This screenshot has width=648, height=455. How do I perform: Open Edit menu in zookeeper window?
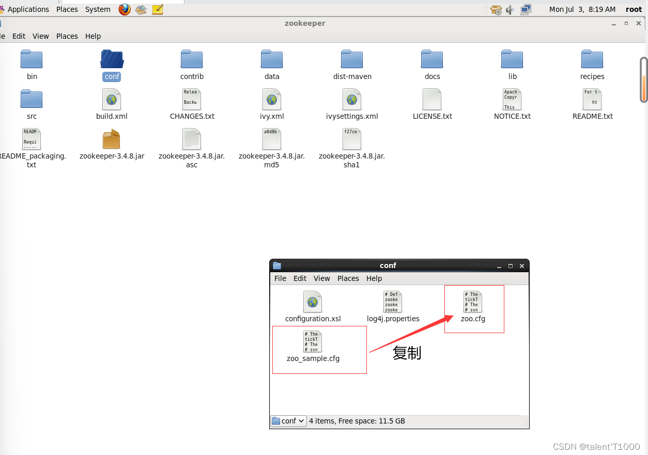(19, 36)
